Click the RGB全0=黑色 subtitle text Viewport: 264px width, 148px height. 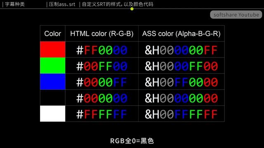(x=132, y=141)
